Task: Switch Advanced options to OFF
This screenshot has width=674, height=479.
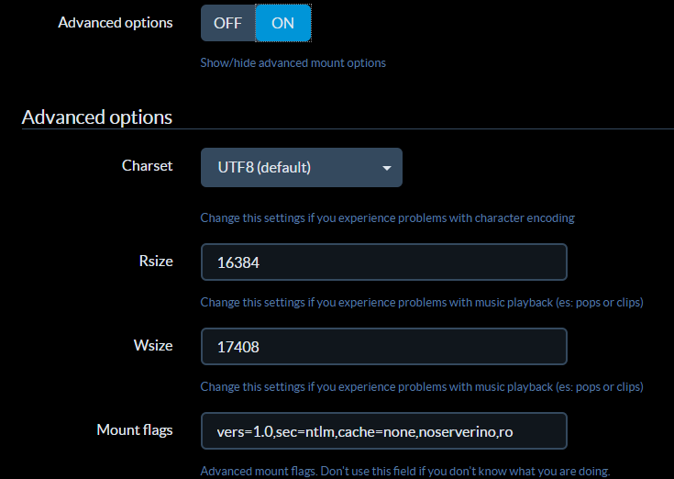Action: 228,23
